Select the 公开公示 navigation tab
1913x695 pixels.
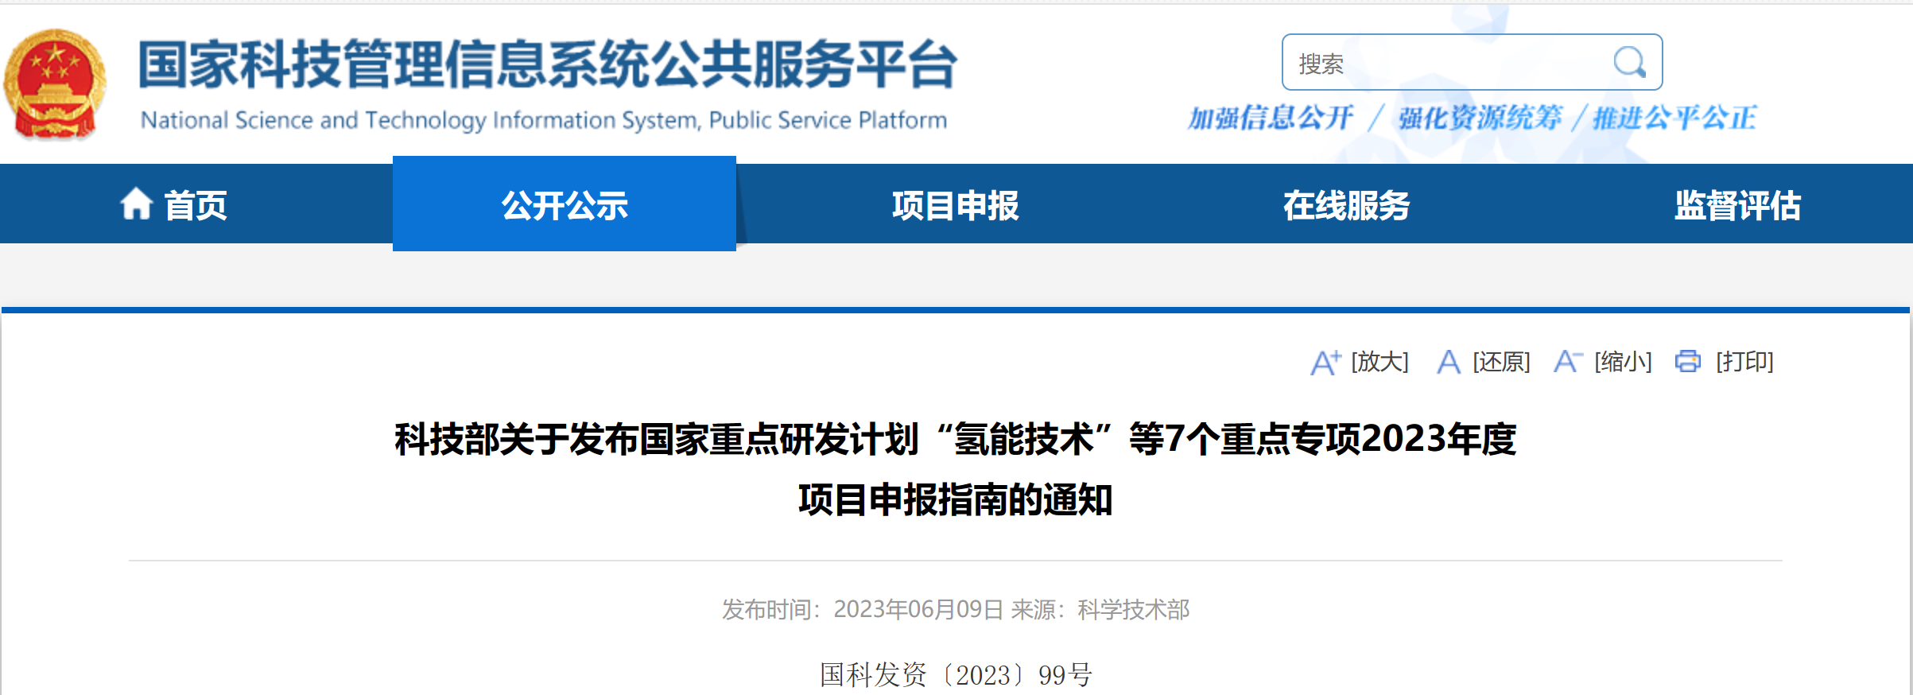tap(565, 204)
